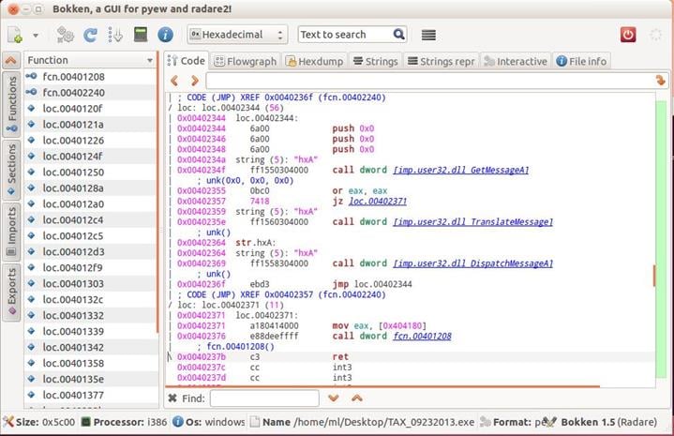Open the Hexadecimal search type dropdown
The image size is (674, 436).
pos(237,35)
